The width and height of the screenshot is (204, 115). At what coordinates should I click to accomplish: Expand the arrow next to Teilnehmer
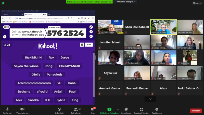(x=84, y=109)
